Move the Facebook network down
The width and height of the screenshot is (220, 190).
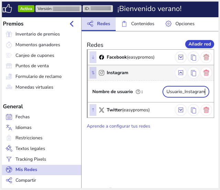[93, 57]
